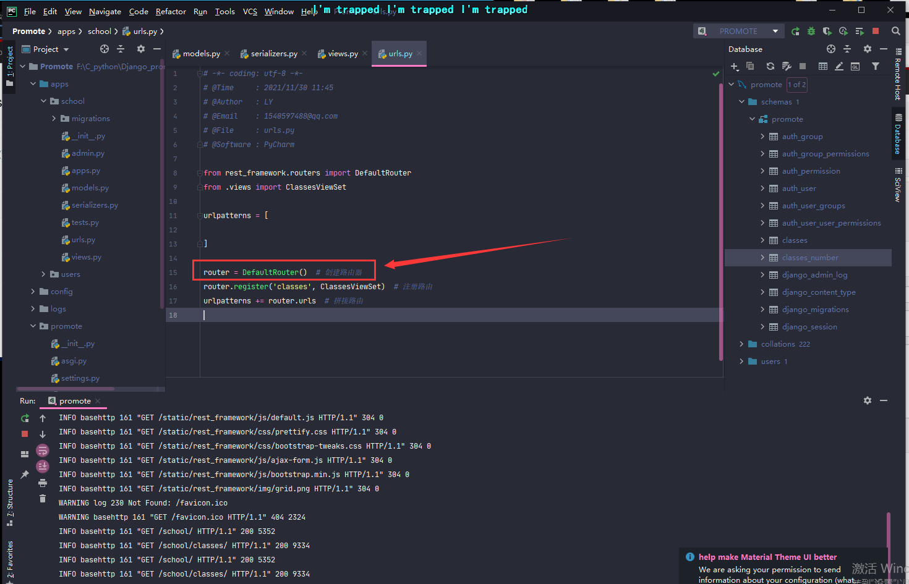Click 'school' in the breadcrumb path

100,31
